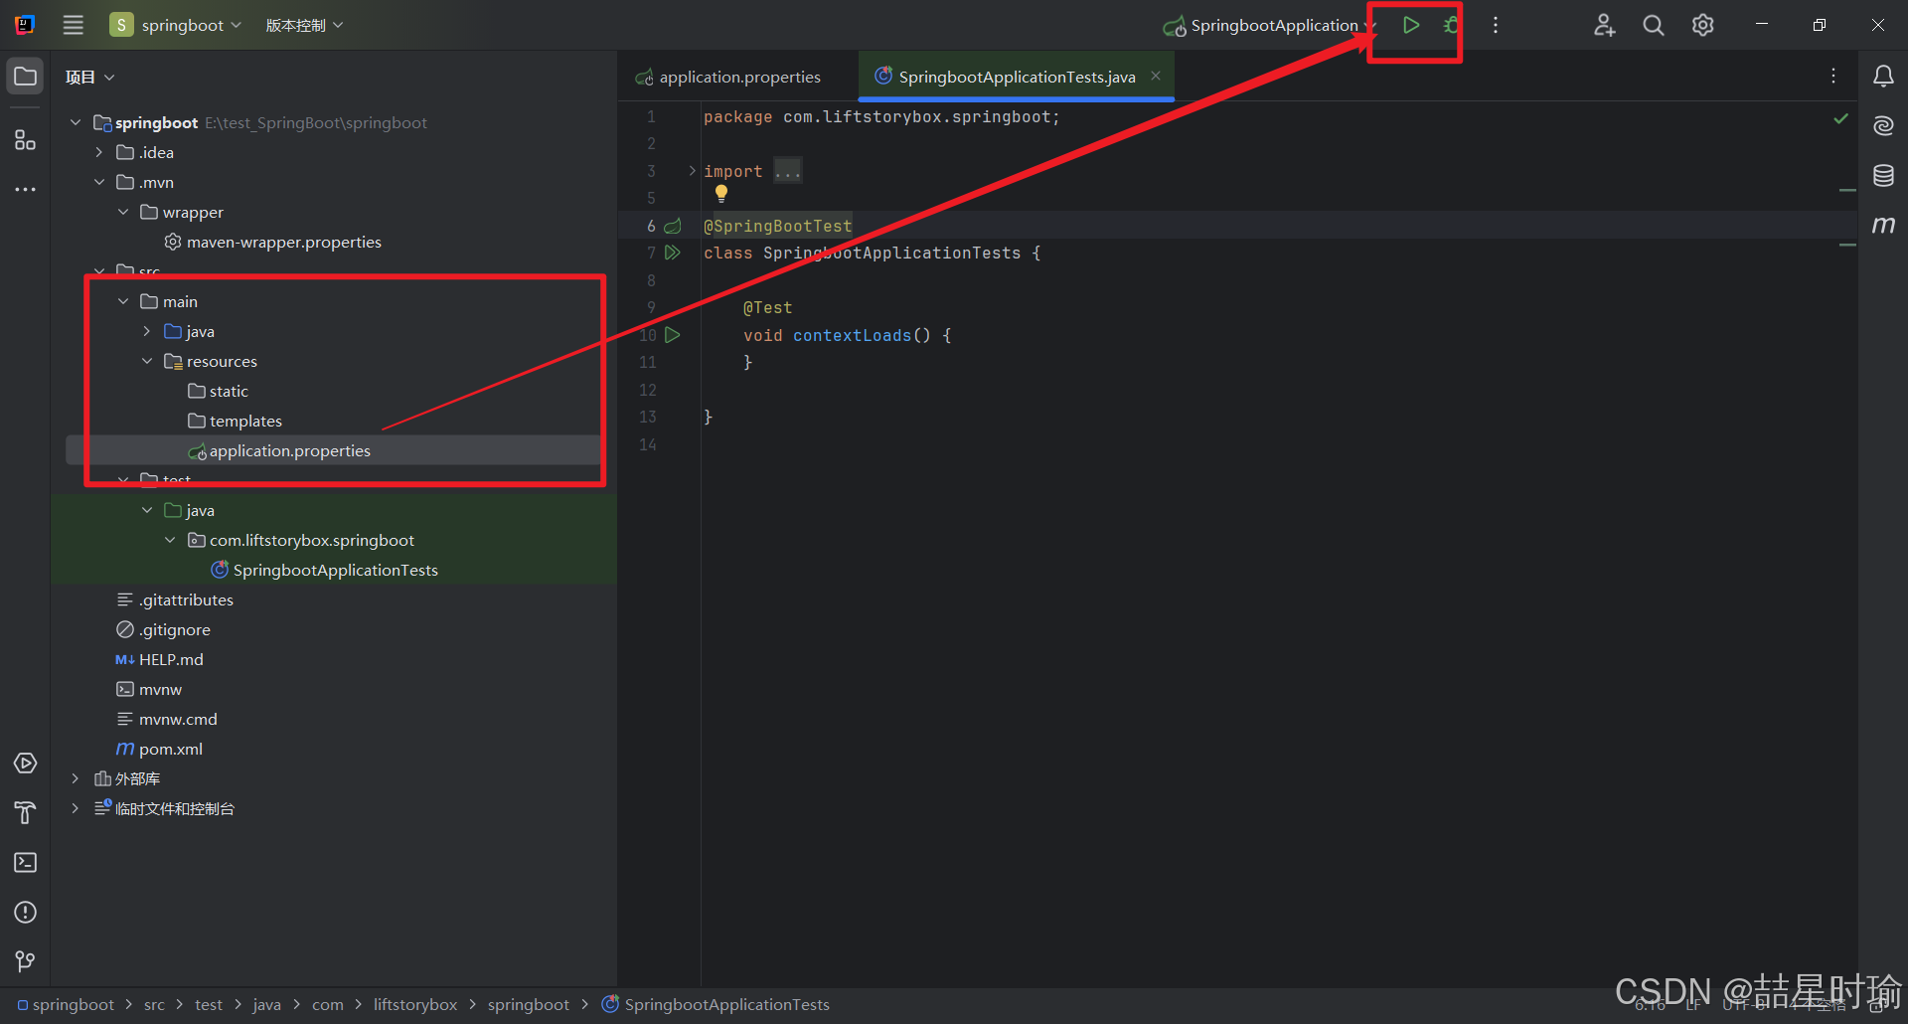Click the Spring bean gutter icon on line 6
Screen dimensions: 1908x1024
(x=673, y=226)
